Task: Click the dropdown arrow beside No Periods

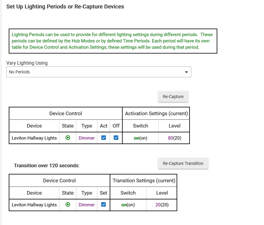Action: (x=186, y=72)
